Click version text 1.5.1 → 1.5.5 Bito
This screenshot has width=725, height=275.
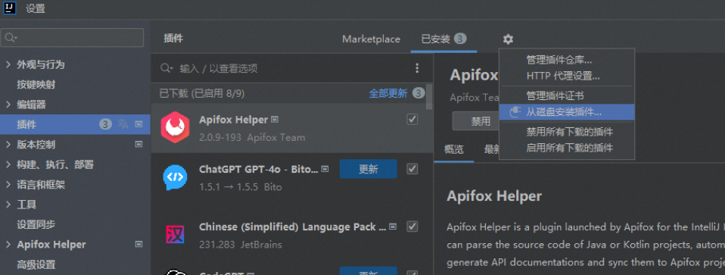241,187
